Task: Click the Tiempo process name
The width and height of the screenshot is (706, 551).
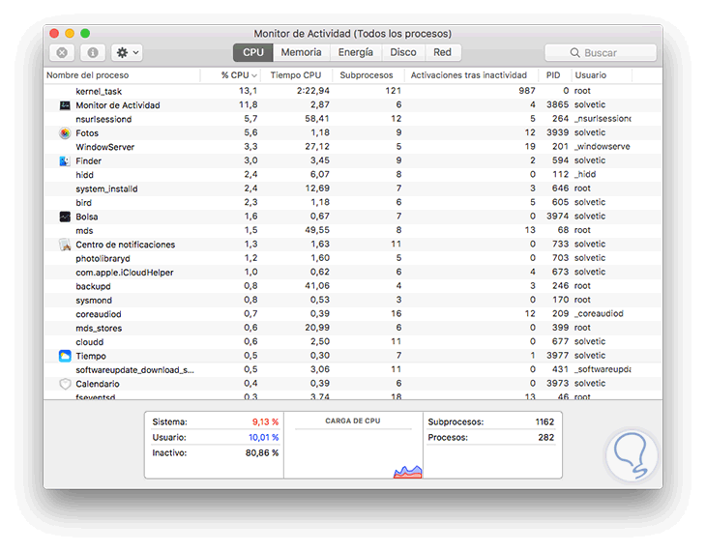Action: click(91, 356)
